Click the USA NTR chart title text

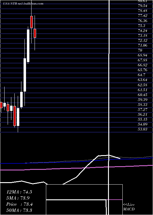pos(23,4)
